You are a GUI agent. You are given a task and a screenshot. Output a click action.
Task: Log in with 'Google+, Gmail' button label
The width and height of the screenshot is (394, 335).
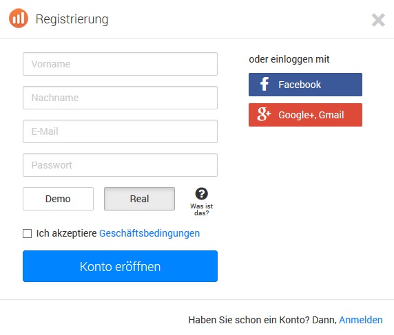311,115
